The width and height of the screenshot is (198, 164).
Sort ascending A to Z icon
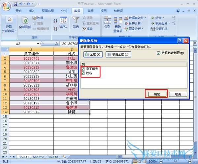tap(55, 21)
